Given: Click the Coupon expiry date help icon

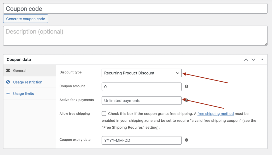Looking at the screenshot, I should click(186, 140).
